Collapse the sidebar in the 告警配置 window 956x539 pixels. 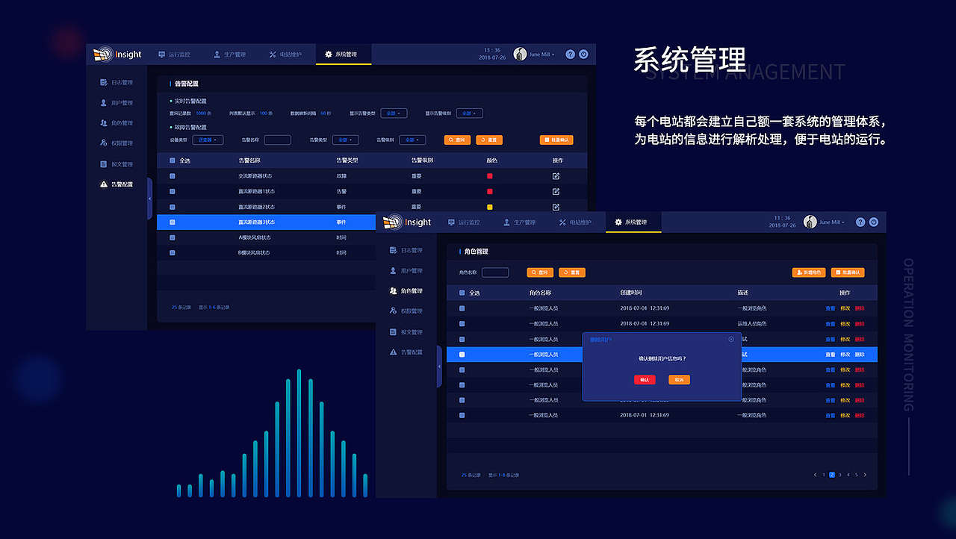(x=149, y=199)
